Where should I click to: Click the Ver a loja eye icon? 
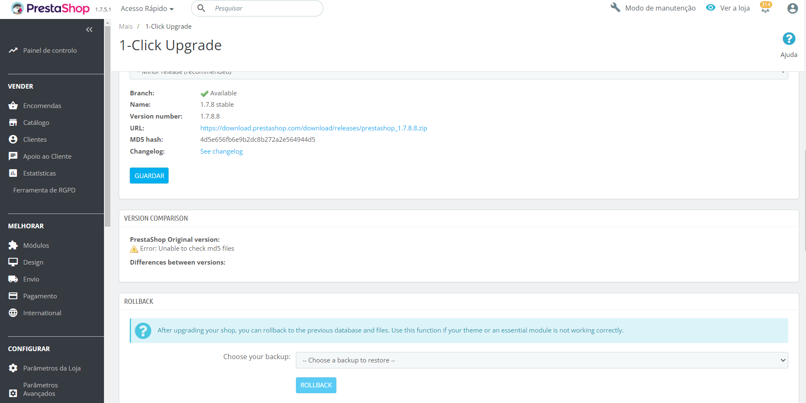(710, 7)
